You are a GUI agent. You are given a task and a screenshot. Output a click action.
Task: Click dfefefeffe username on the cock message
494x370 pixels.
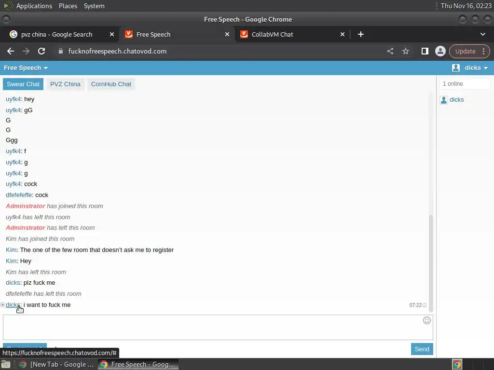click(x=19, y=195)
